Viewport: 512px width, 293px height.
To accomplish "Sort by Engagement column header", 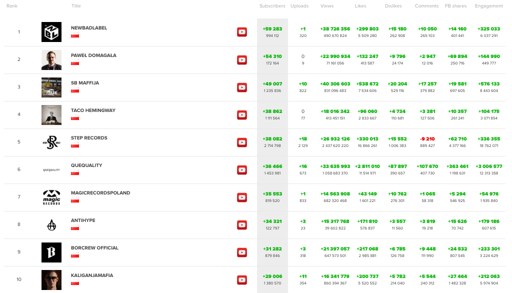I will 488,6.
